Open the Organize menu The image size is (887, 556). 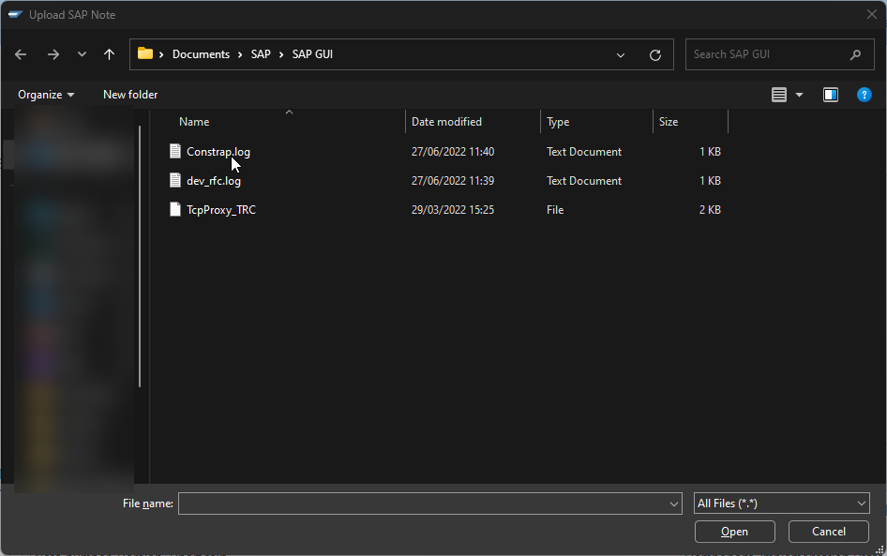[x=46, y=95]
